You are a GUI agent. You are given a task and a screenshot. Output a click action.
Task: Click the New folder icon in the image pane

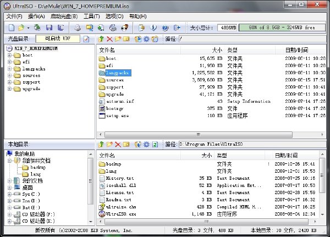click(118, 39)
